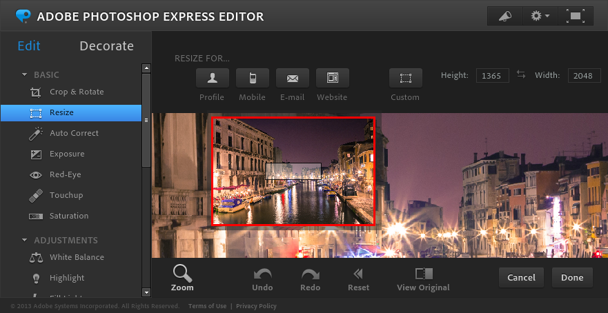Screen dimensions: 608x313
Task: Collapse the ADJUSTMENTS section
Action: [x=25, y=240]
